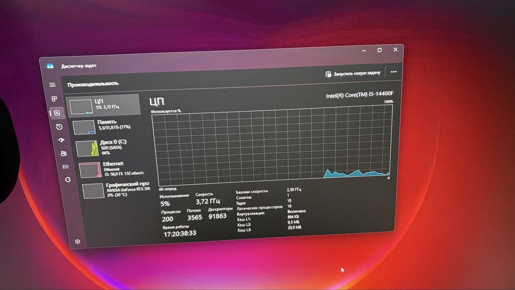Click the 'Диспетчер задач' window title
Viewport: 515px width, 290px height.
pos(79,66)
